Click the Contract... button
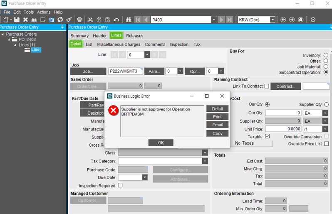Screen dimensions: 332x214 click(x=285, y=86)
